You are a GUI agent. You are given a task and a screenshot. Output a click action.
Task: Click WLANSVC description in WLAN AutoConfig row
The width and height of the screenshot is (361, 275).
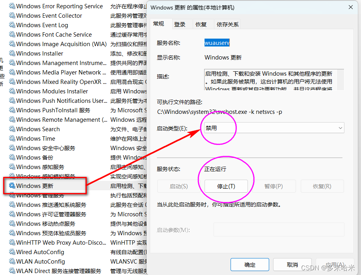[x=128, y=262]
